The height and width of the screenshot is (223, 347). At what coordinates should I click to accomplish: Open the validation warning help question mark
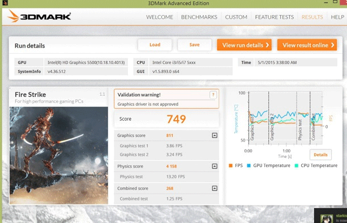click(x=213, y=95)
